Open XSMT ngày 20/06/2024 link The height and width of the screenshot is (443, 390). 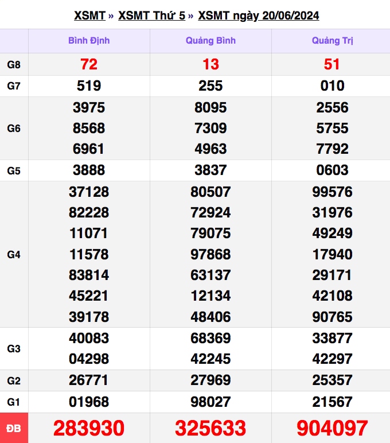(259, 16)
